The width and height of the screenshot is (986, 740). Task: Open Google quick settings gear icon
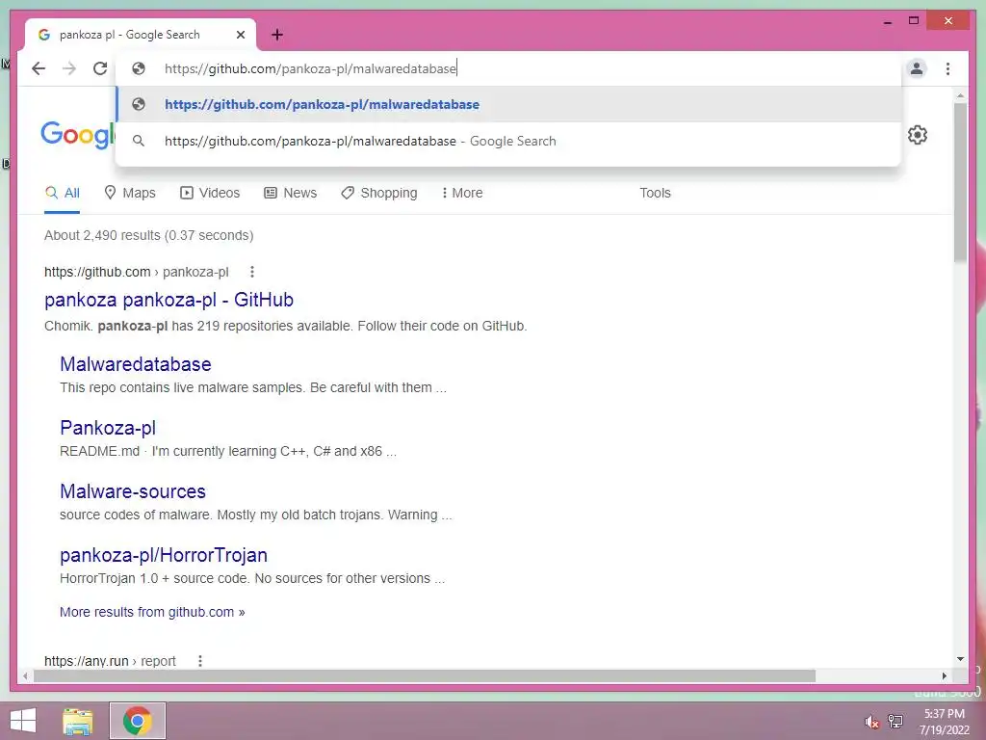point(918,135)
